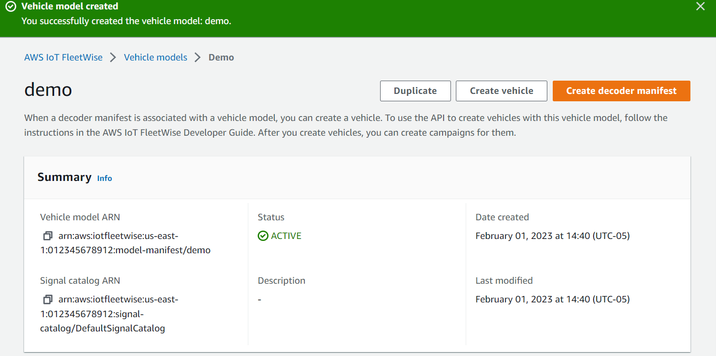Open the Summary Info help link
The image size is (716, 356).
coord(104,178)
